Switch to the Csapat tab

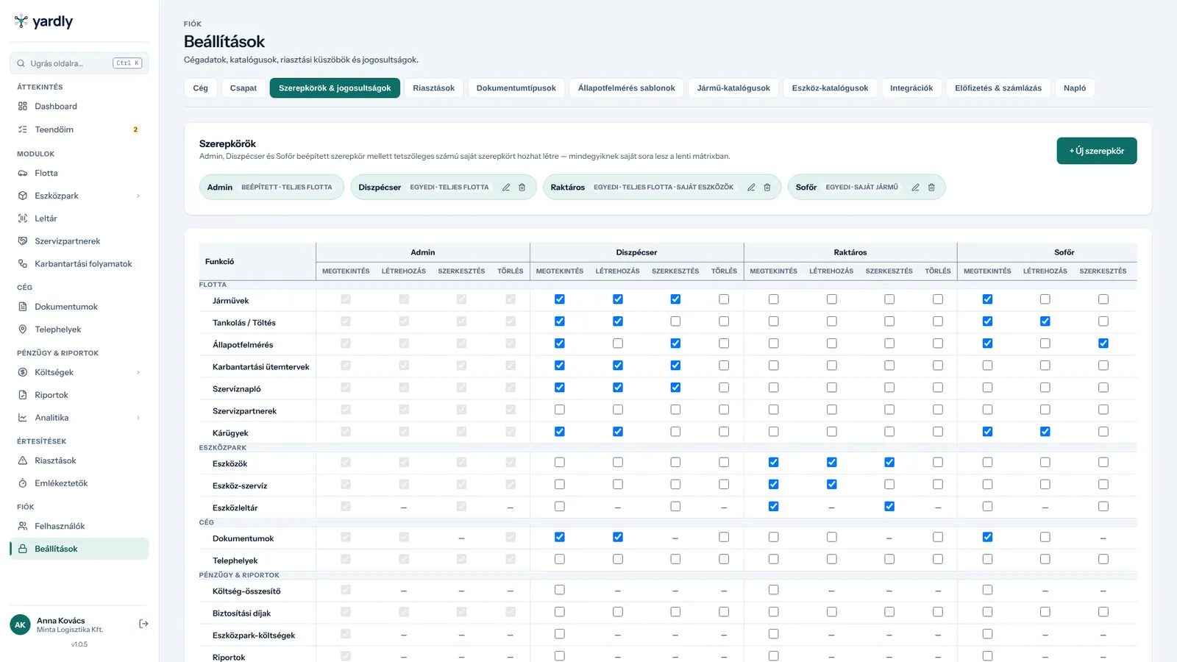[243, 88]
